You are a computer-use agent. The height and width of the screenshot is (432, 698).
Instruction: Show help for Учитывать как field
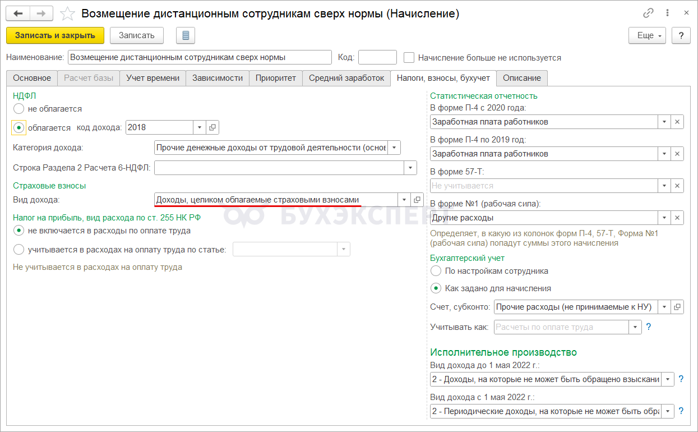tap(649, 327)
